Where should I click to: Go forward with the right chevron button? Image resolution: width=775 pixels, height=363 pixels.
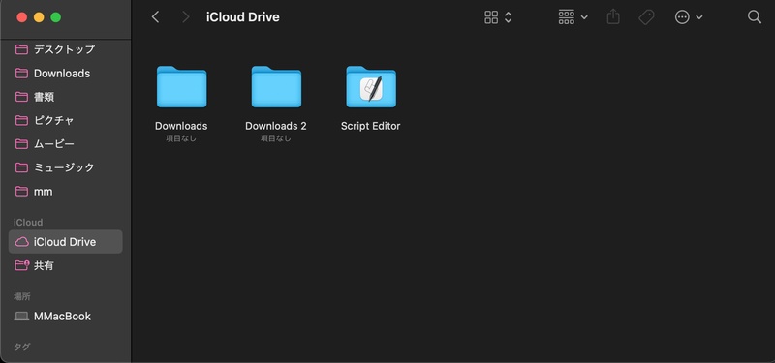186,17
